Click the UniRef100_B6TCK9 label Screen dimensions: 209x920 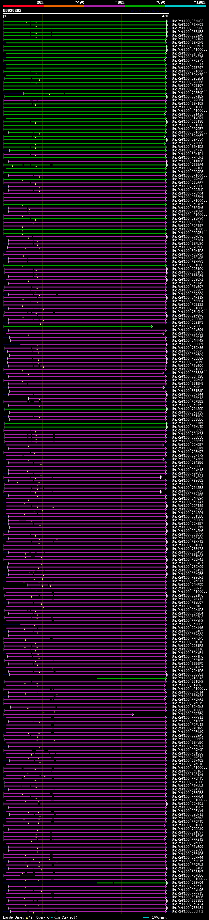point(187,682)
